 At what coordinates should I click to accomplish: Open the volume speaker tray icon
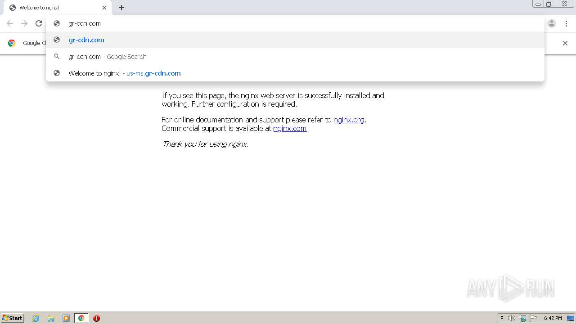(x=512, y=318)
